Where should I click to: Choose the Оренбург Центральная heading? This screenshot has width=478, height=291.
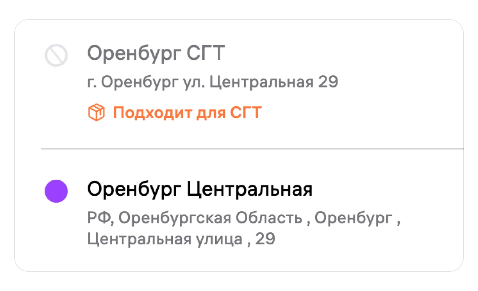click(x=200, y=189)
